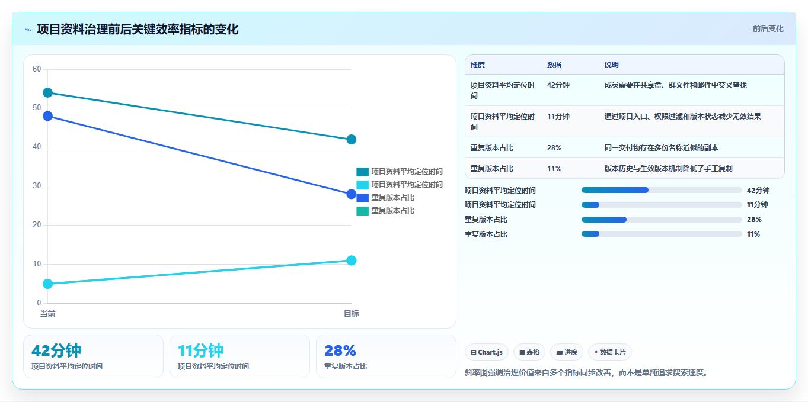808x402 pixels.
Task: Click the title 项目资料治理前后关键效率指标的变化
Action: (x=138, y=29)
